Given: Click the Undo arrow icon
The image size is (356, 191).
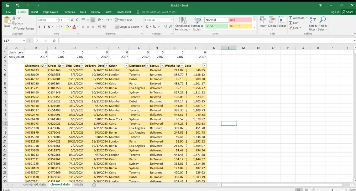Looking at the screenshot, I should coord(18,5).
